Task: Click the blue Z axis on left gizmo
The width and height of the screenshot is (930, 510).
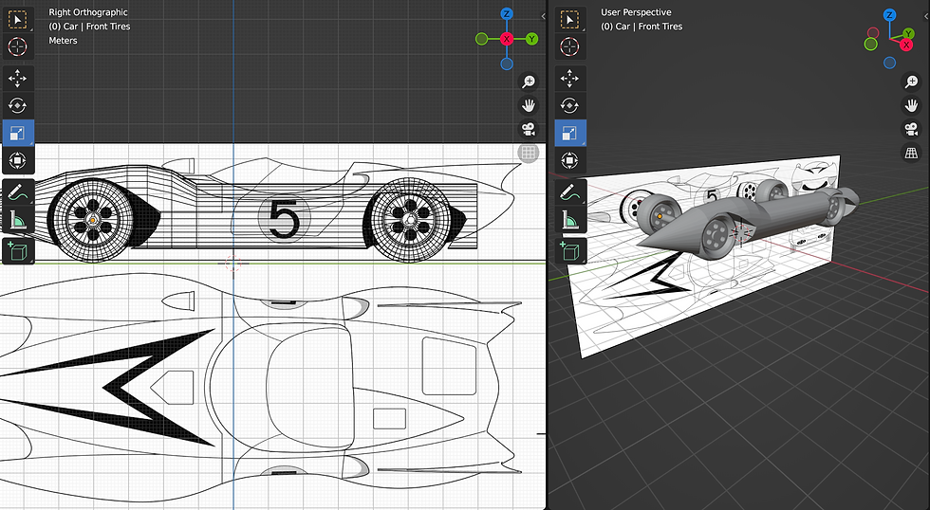Action: point(507,14)
